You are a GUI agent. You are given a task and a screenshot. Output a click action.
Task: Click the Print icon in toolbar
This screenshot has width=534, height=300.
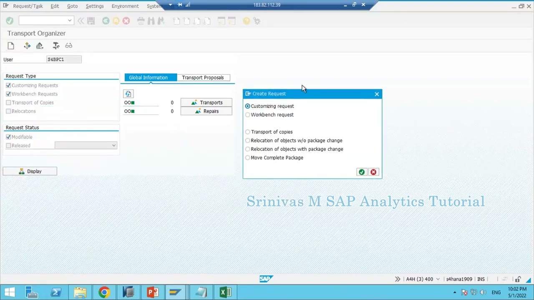click(141, 21)
